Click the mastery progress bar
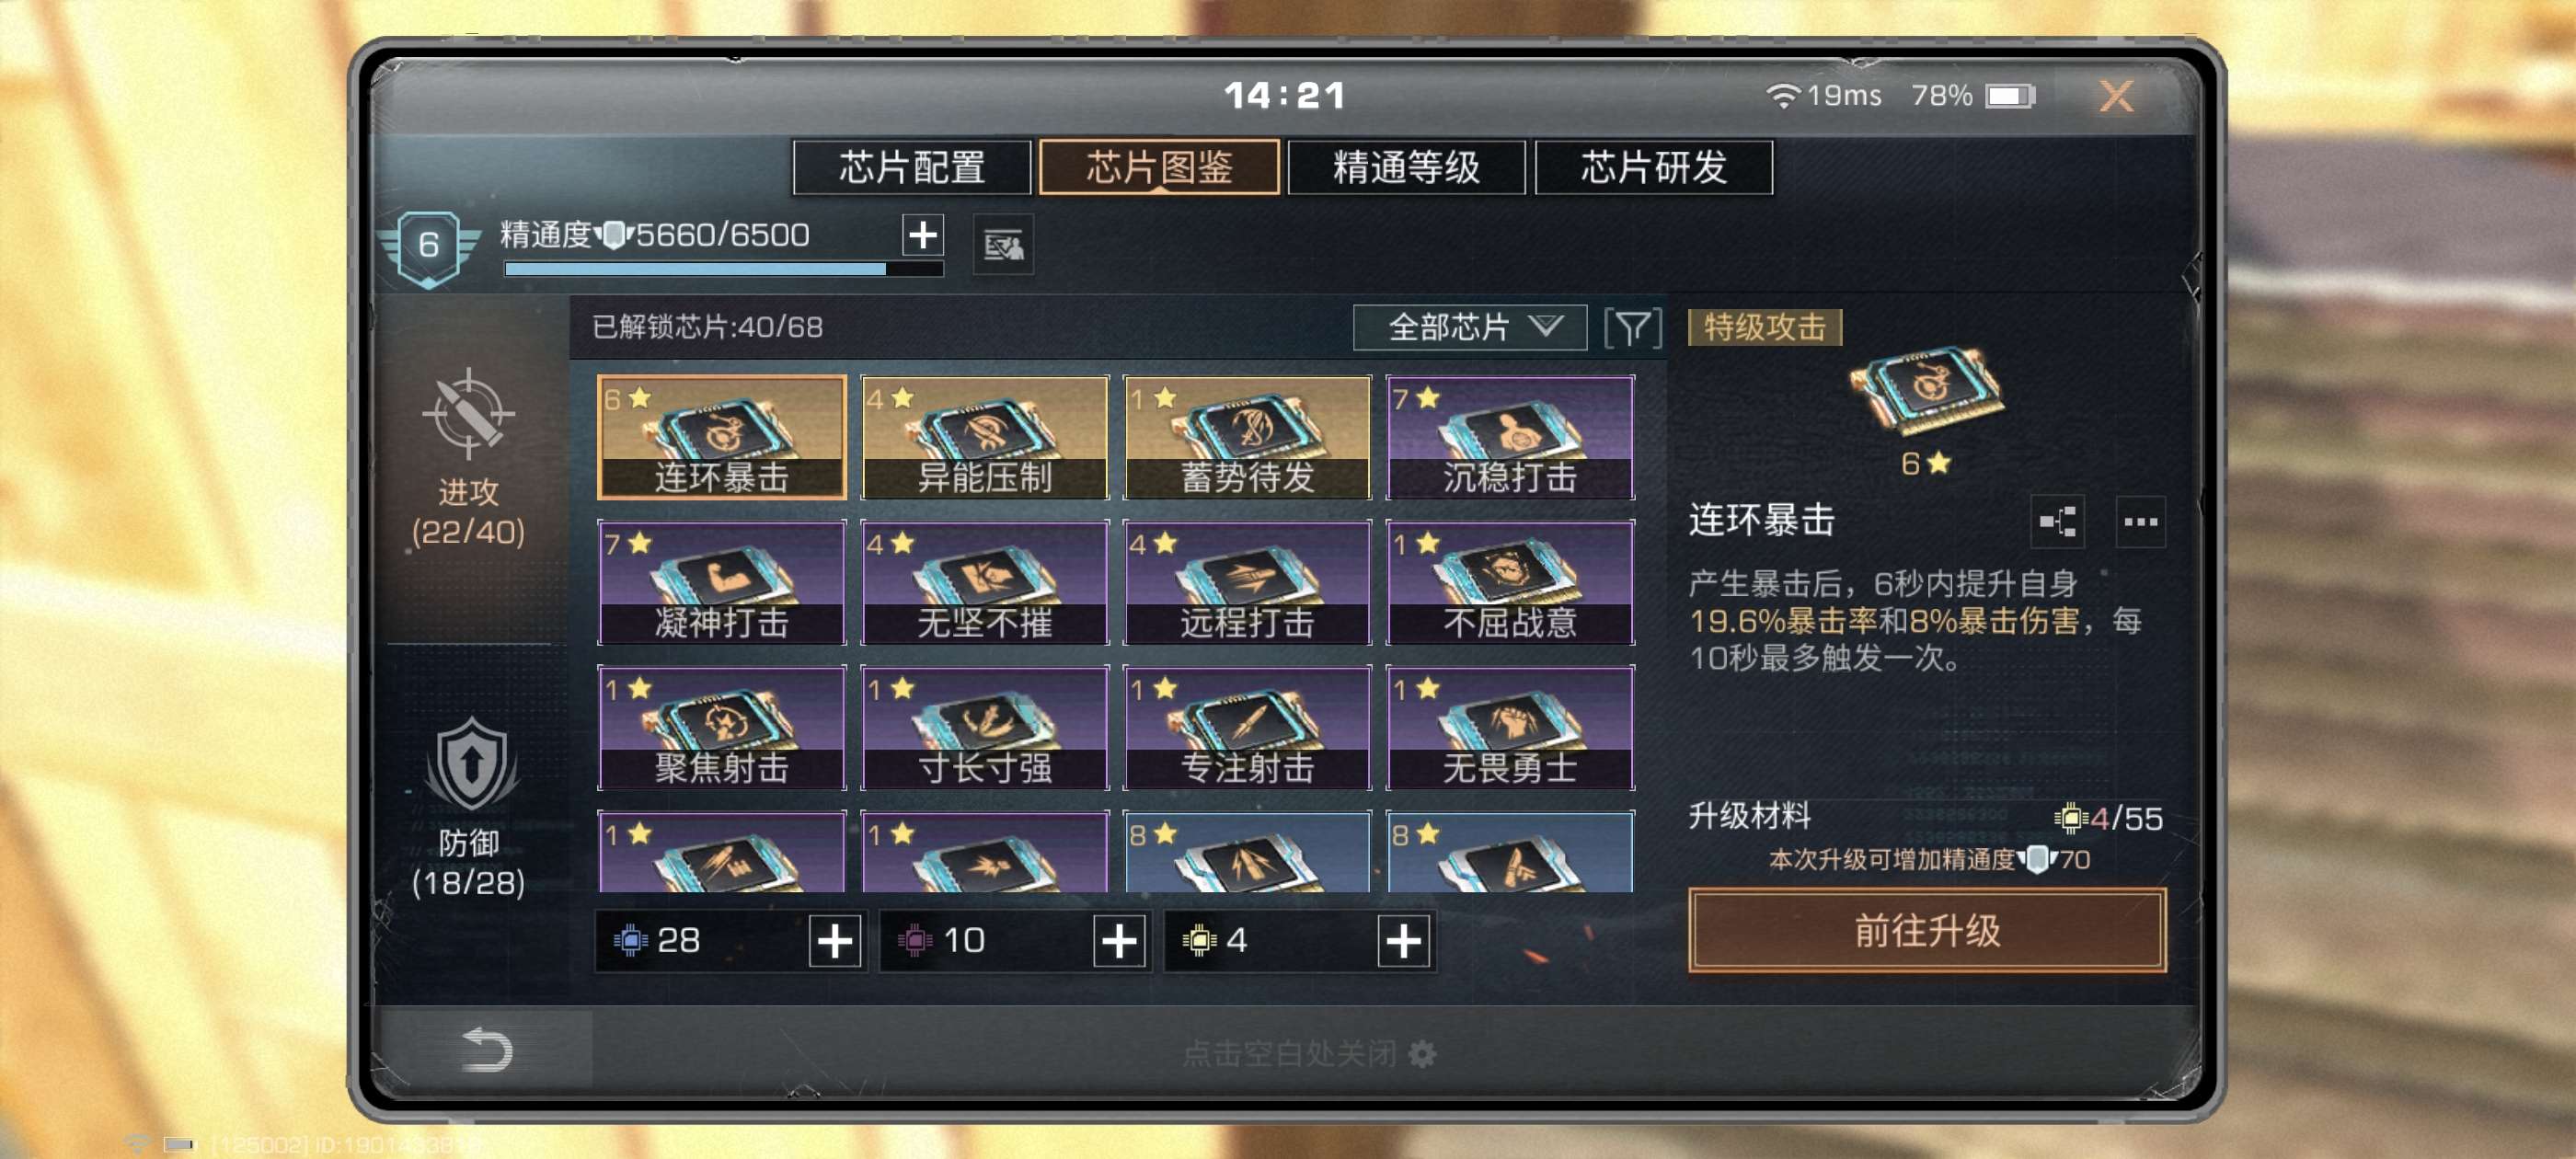The height and width of the screenshot is (1159, 2576). click(x=723, y=269)
